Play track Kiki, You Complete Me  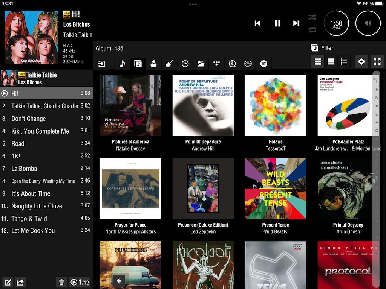point(46,131)
